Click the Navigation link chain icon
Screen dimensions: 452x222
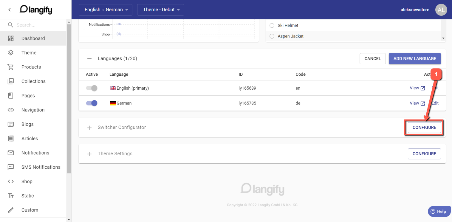11,110
